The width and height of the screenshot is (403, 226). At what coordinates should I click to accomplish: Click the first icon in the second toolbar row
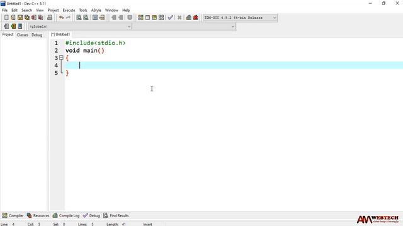[x=6, y=26]
